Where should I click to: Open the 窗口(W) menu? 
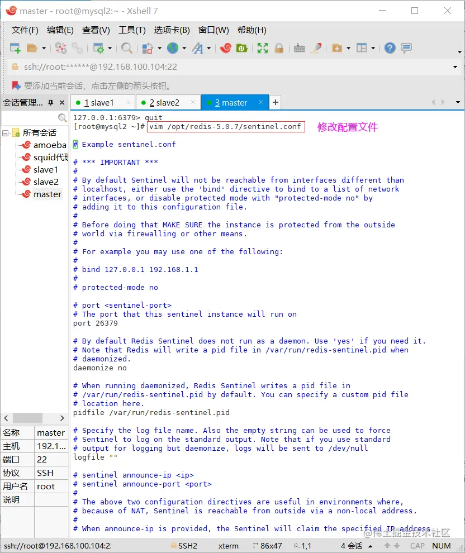point(213,30)
